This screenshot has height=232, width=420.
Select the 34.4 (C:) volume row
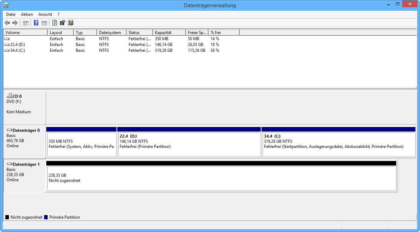17,50
